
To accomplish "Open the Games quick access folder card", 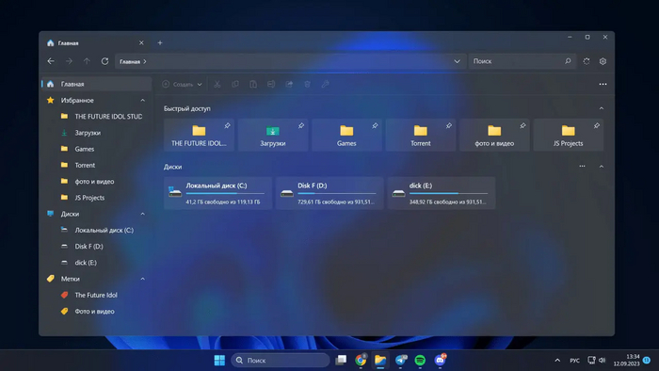I will pos(346,135).
